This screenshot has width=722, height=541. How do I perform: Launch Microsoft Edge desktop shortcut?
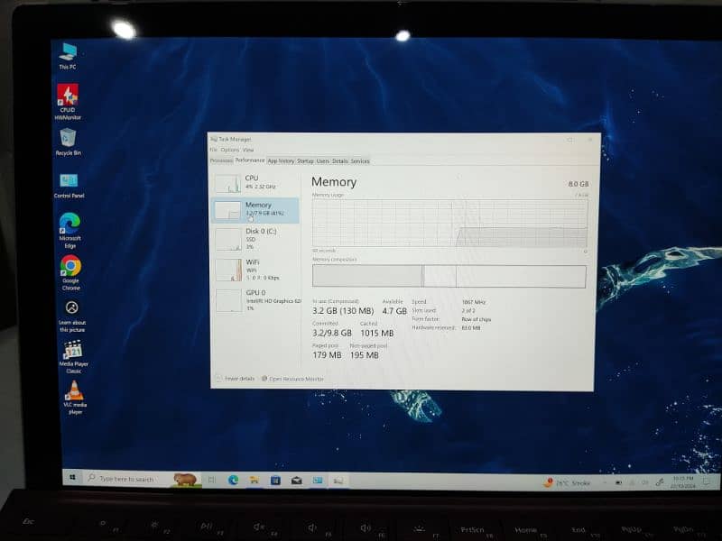pos(69,223)
